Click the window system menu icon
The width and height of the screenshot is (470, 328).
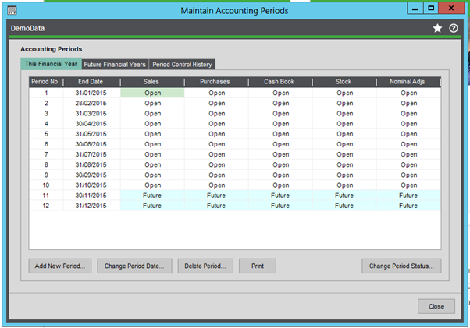(x=12, y=10)
